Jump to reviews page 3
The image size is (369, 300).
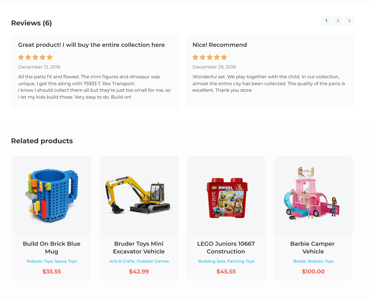349,21
